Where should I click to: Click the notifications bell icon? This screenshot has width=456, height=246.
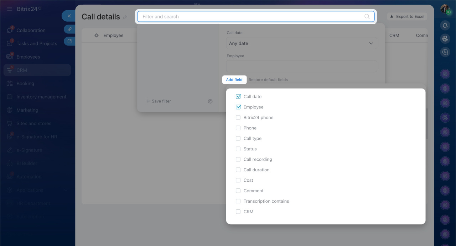[445, 25]
